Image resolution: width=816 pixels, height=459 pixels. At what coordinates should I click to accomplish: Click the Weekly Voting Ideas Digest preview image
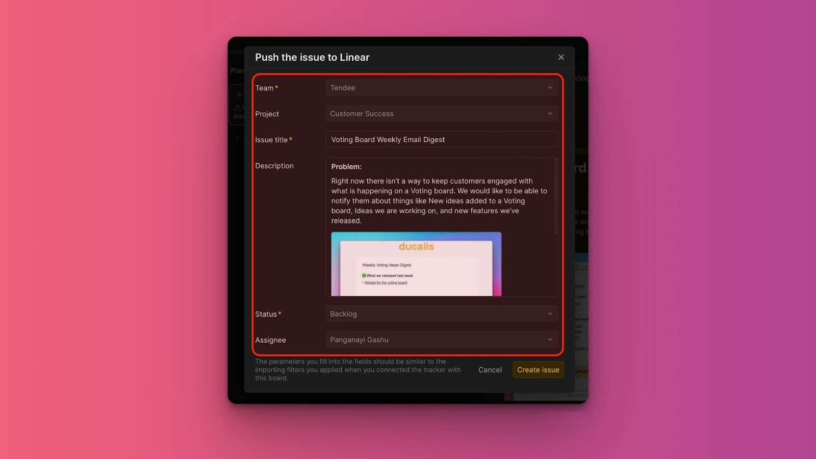(x=416, y=264)
